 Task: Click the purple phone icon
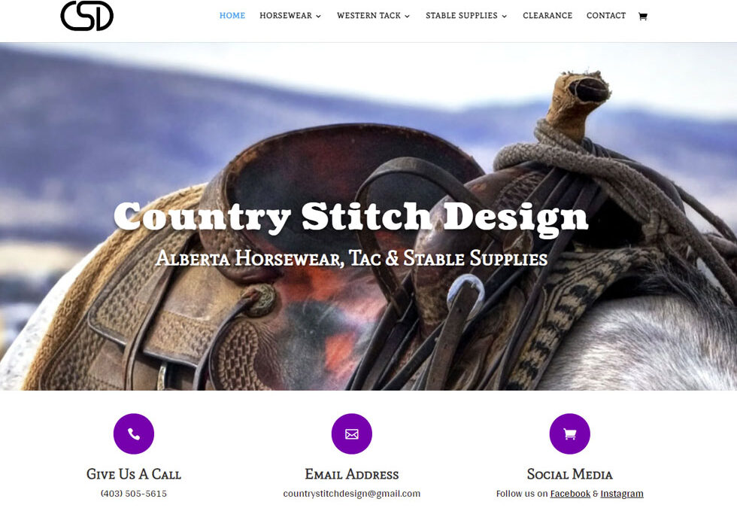click(134, 433)
